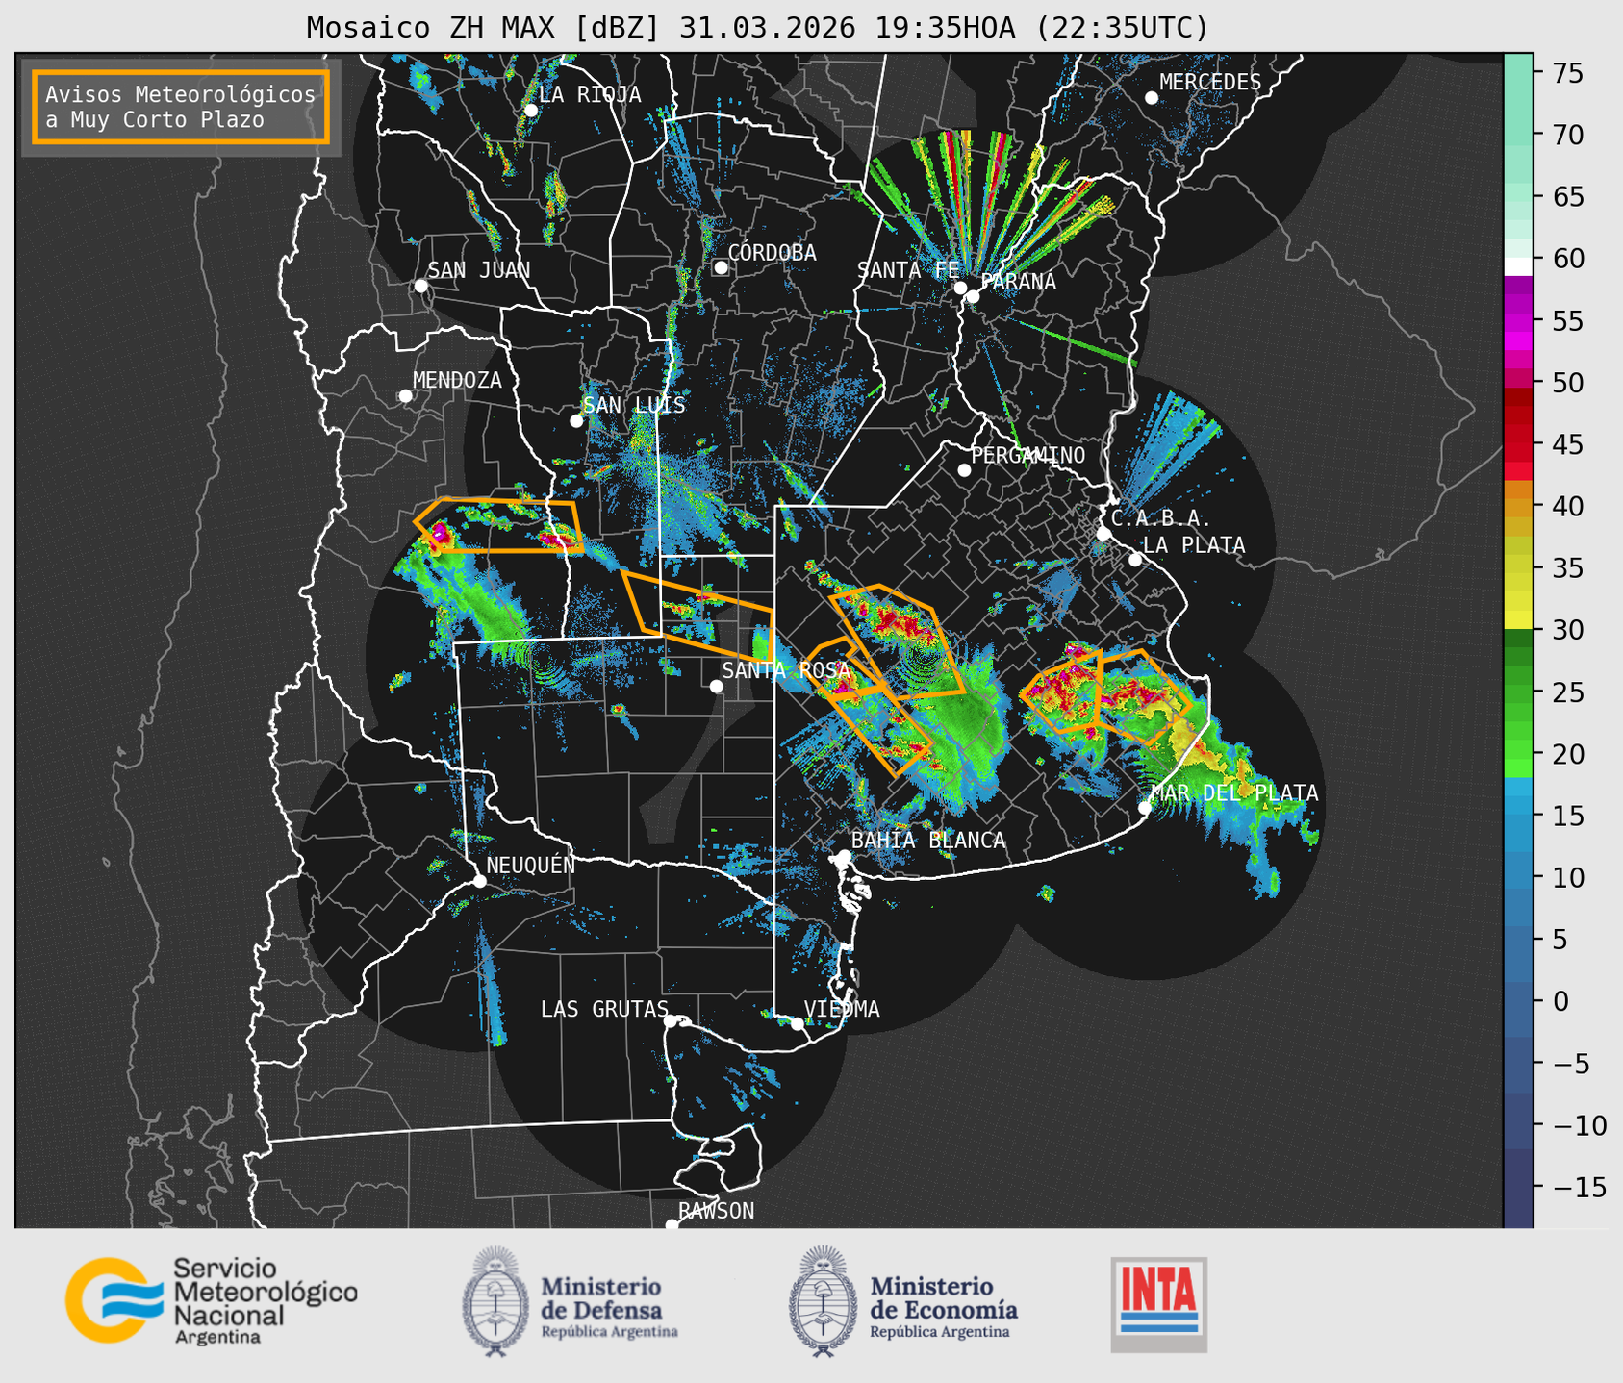Image resolution: width=1623 pixels, height=1383 pixels.
Task: Click the white 60 dBZ color band
Action: 1518,265
